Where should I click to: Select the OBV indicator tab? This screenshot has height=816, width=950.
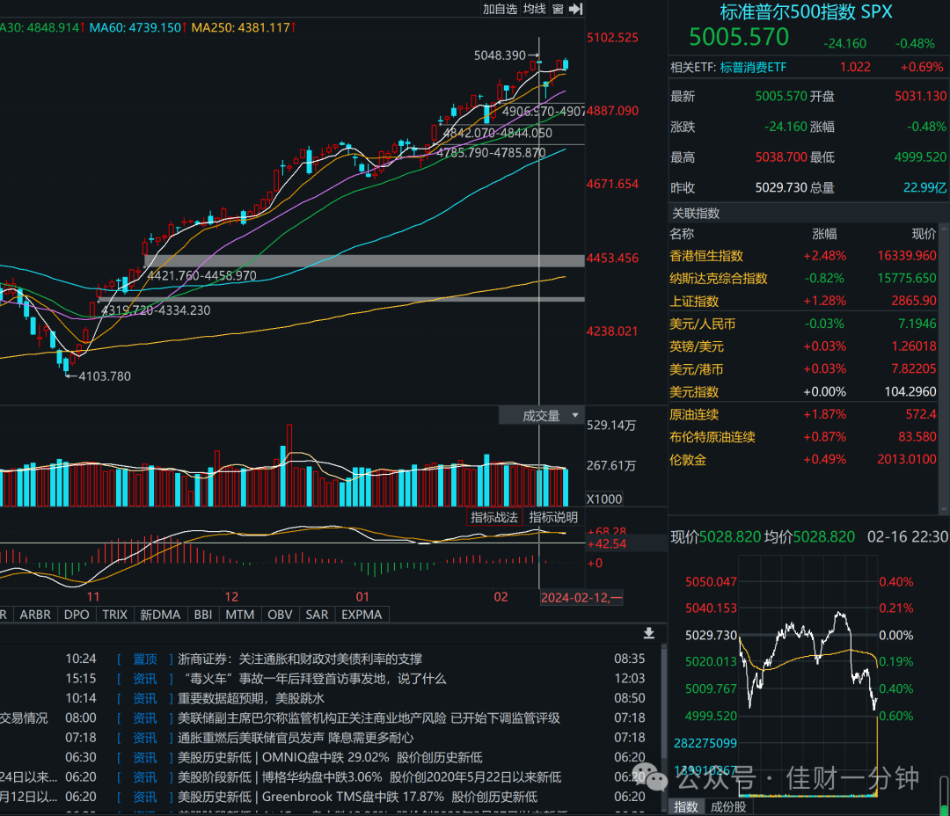[280, 615]
